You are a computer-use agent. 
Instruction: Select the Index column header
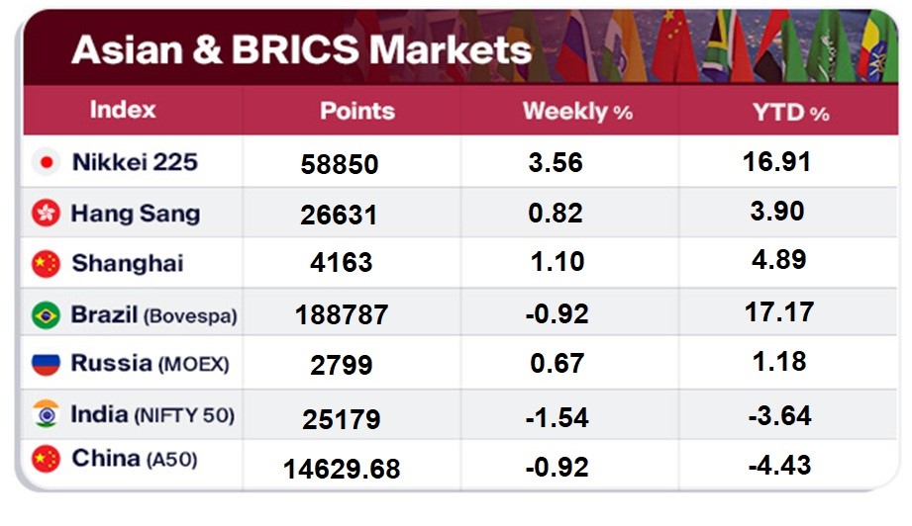coord(123,110)
